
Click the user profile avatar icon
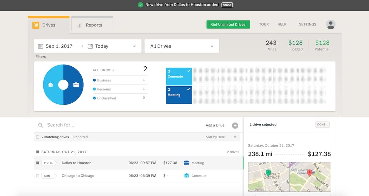[331, 25]
